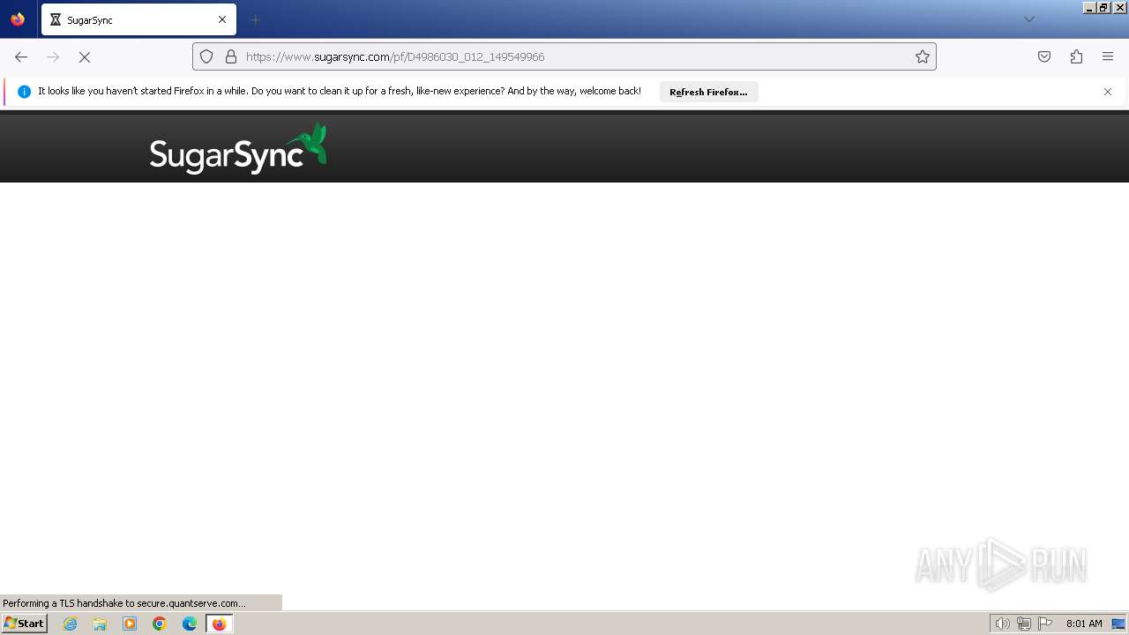Image resolution: width=1129 pixels, height=635 pixels.
Task: Click the Firefox logo icon in title bar
Action: (18, 19)
